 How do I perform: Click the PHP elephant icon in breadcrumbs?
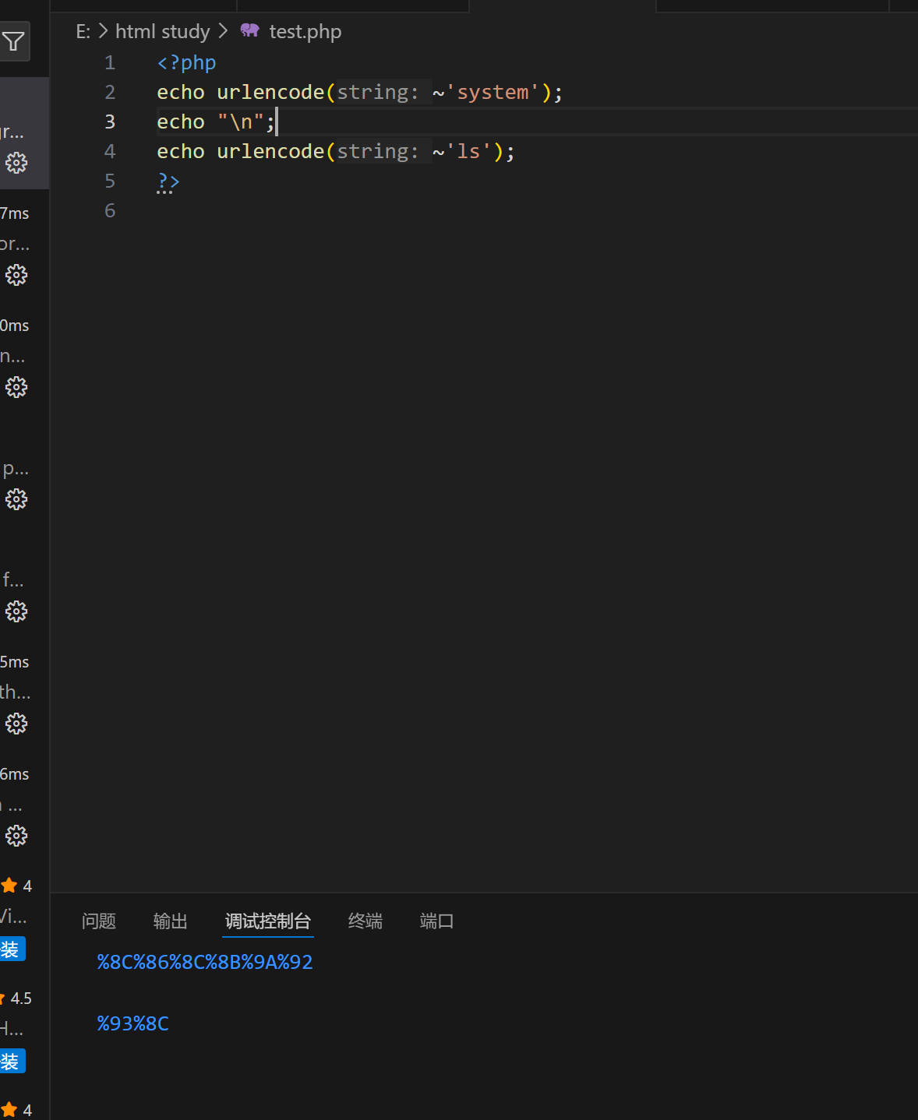coord(249,31)
